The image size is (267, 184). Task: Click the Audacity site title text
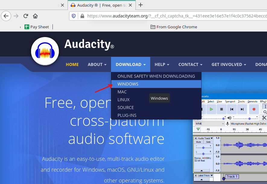89,45
